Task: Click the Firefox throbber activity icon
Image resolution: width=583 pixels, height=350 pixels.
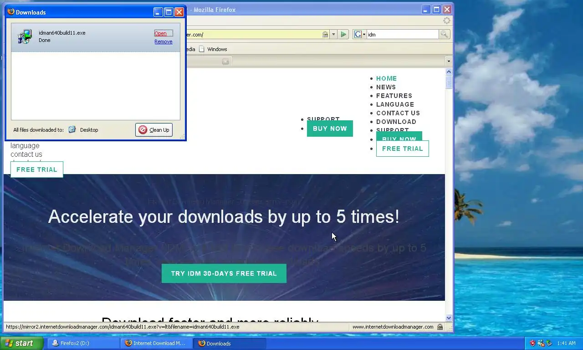Action: [447, 21]
